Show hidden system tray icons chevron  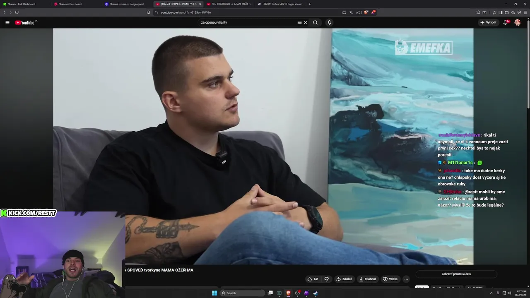(491, 293)
